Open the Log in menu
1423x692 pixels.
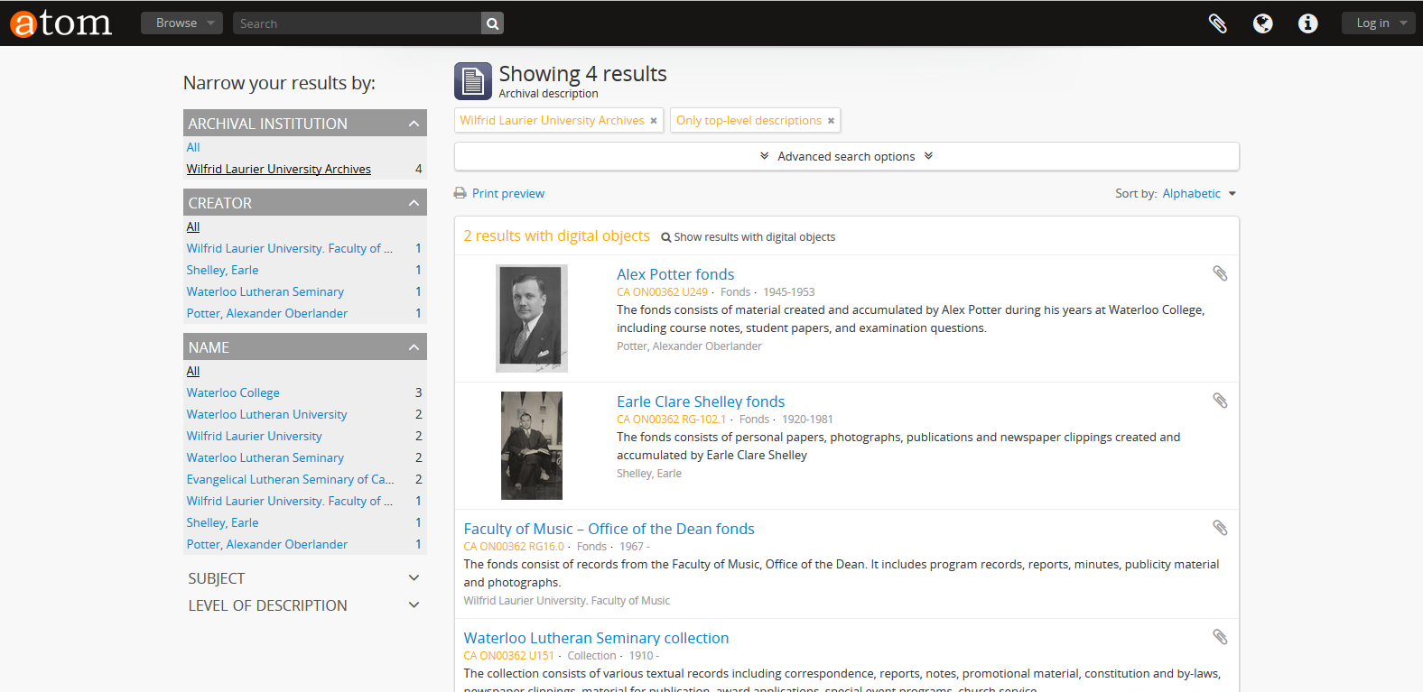(1378, 23)
